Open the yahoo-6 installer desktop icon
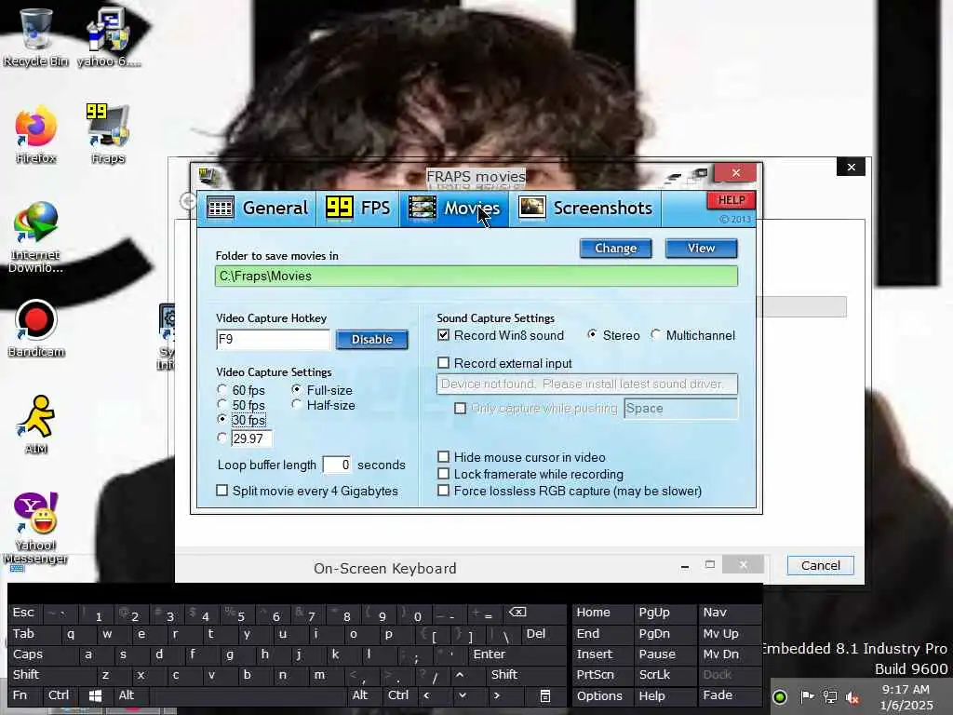Image resolution: width=953 pixels, height=715 pixels. tap(108, 37)
